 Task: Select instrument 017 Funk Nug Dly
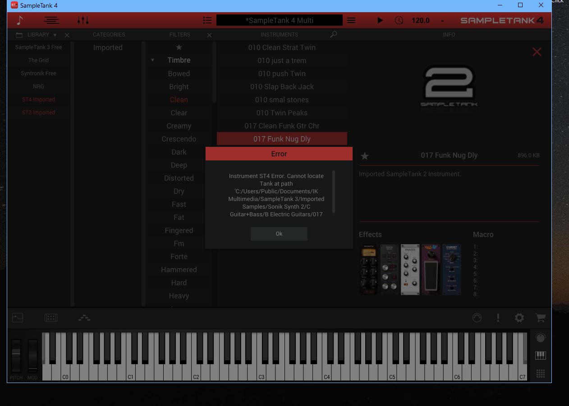282,139
